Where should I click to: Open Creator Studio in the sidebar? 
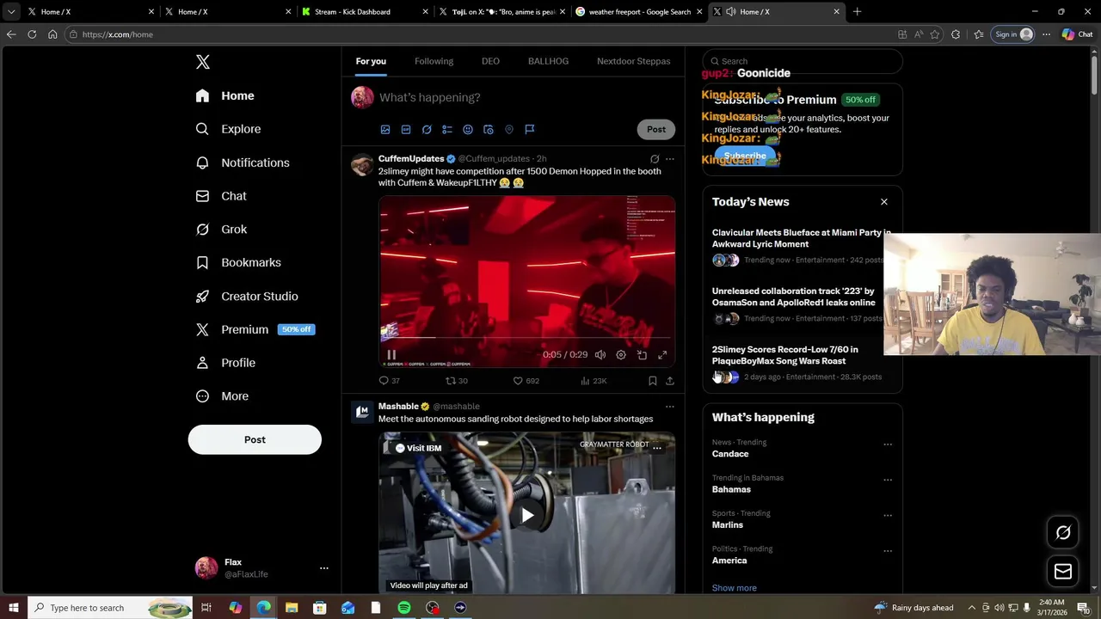(x=247, y=296)
